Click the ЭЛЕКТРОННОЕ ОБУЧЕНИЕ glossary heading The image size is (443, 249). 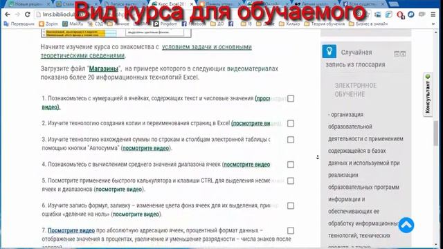pyautogui.click(x=355, y=90)
